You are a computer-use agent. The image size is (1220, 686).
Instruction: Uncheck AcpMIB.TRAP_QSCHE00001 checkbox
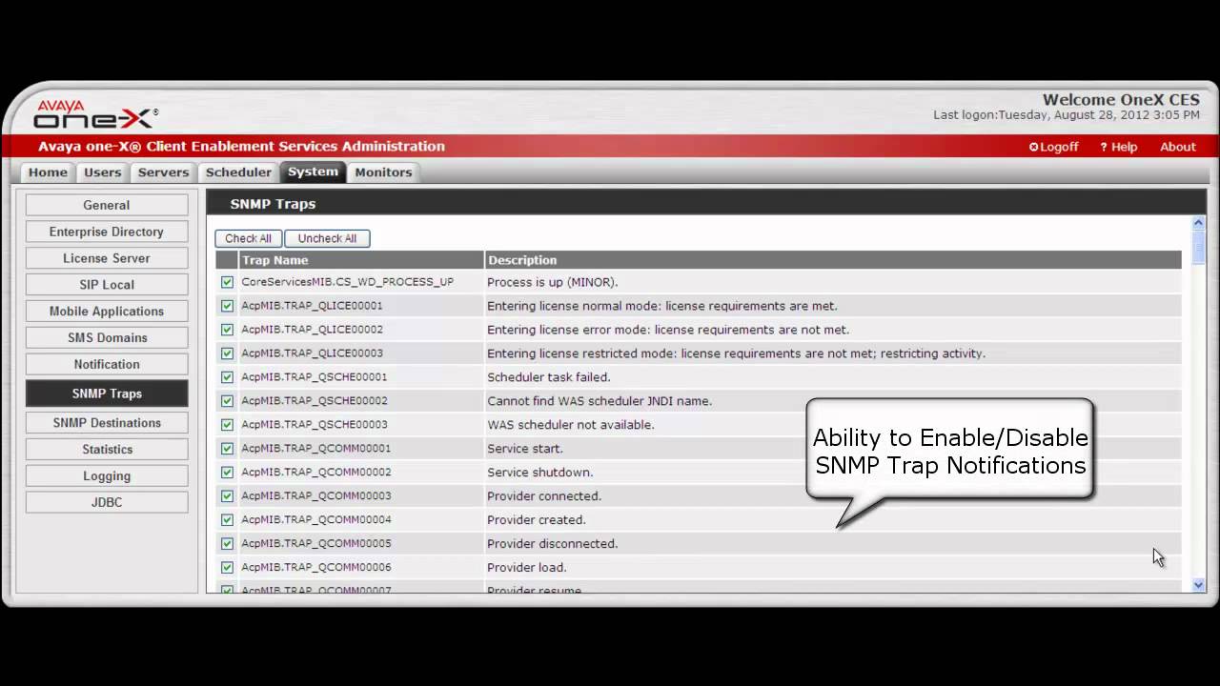[x=227, y=377]
